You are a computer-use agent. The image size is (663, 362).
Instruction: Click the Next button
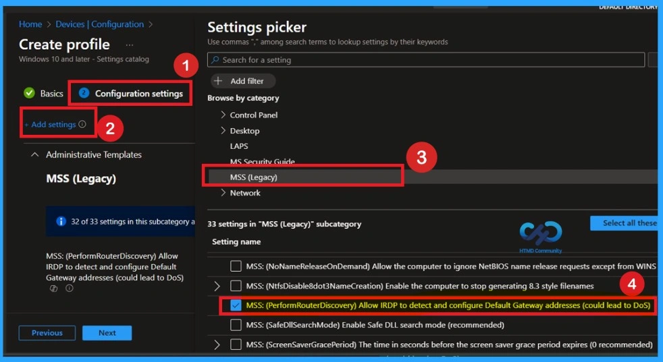(107, 333)
